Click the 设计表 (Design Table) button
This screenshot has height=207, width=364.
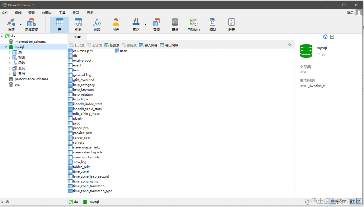[95, 45]
